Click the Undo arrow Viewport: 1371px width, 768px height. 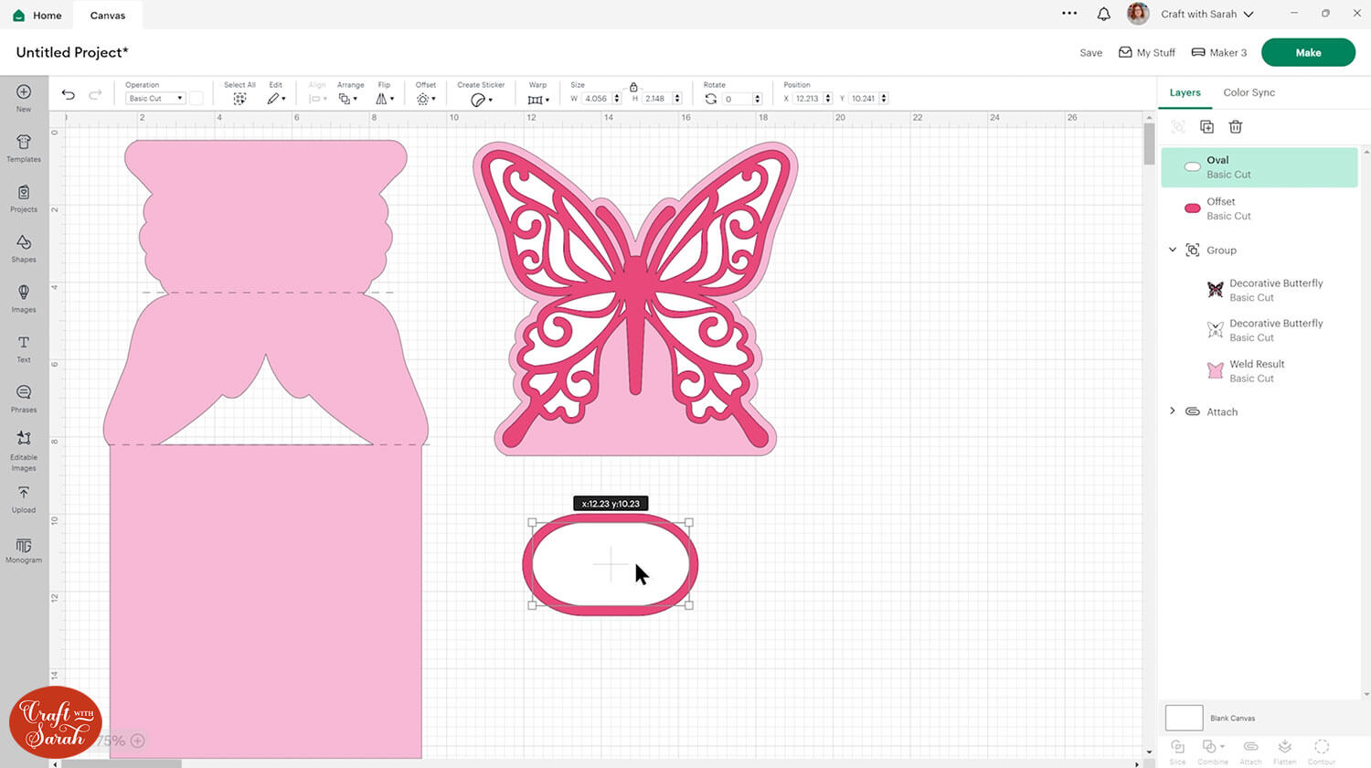[69, 95]
